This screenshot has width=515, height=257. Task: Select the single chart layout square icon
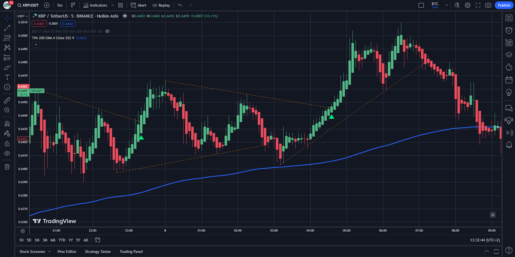click(421, 5)
